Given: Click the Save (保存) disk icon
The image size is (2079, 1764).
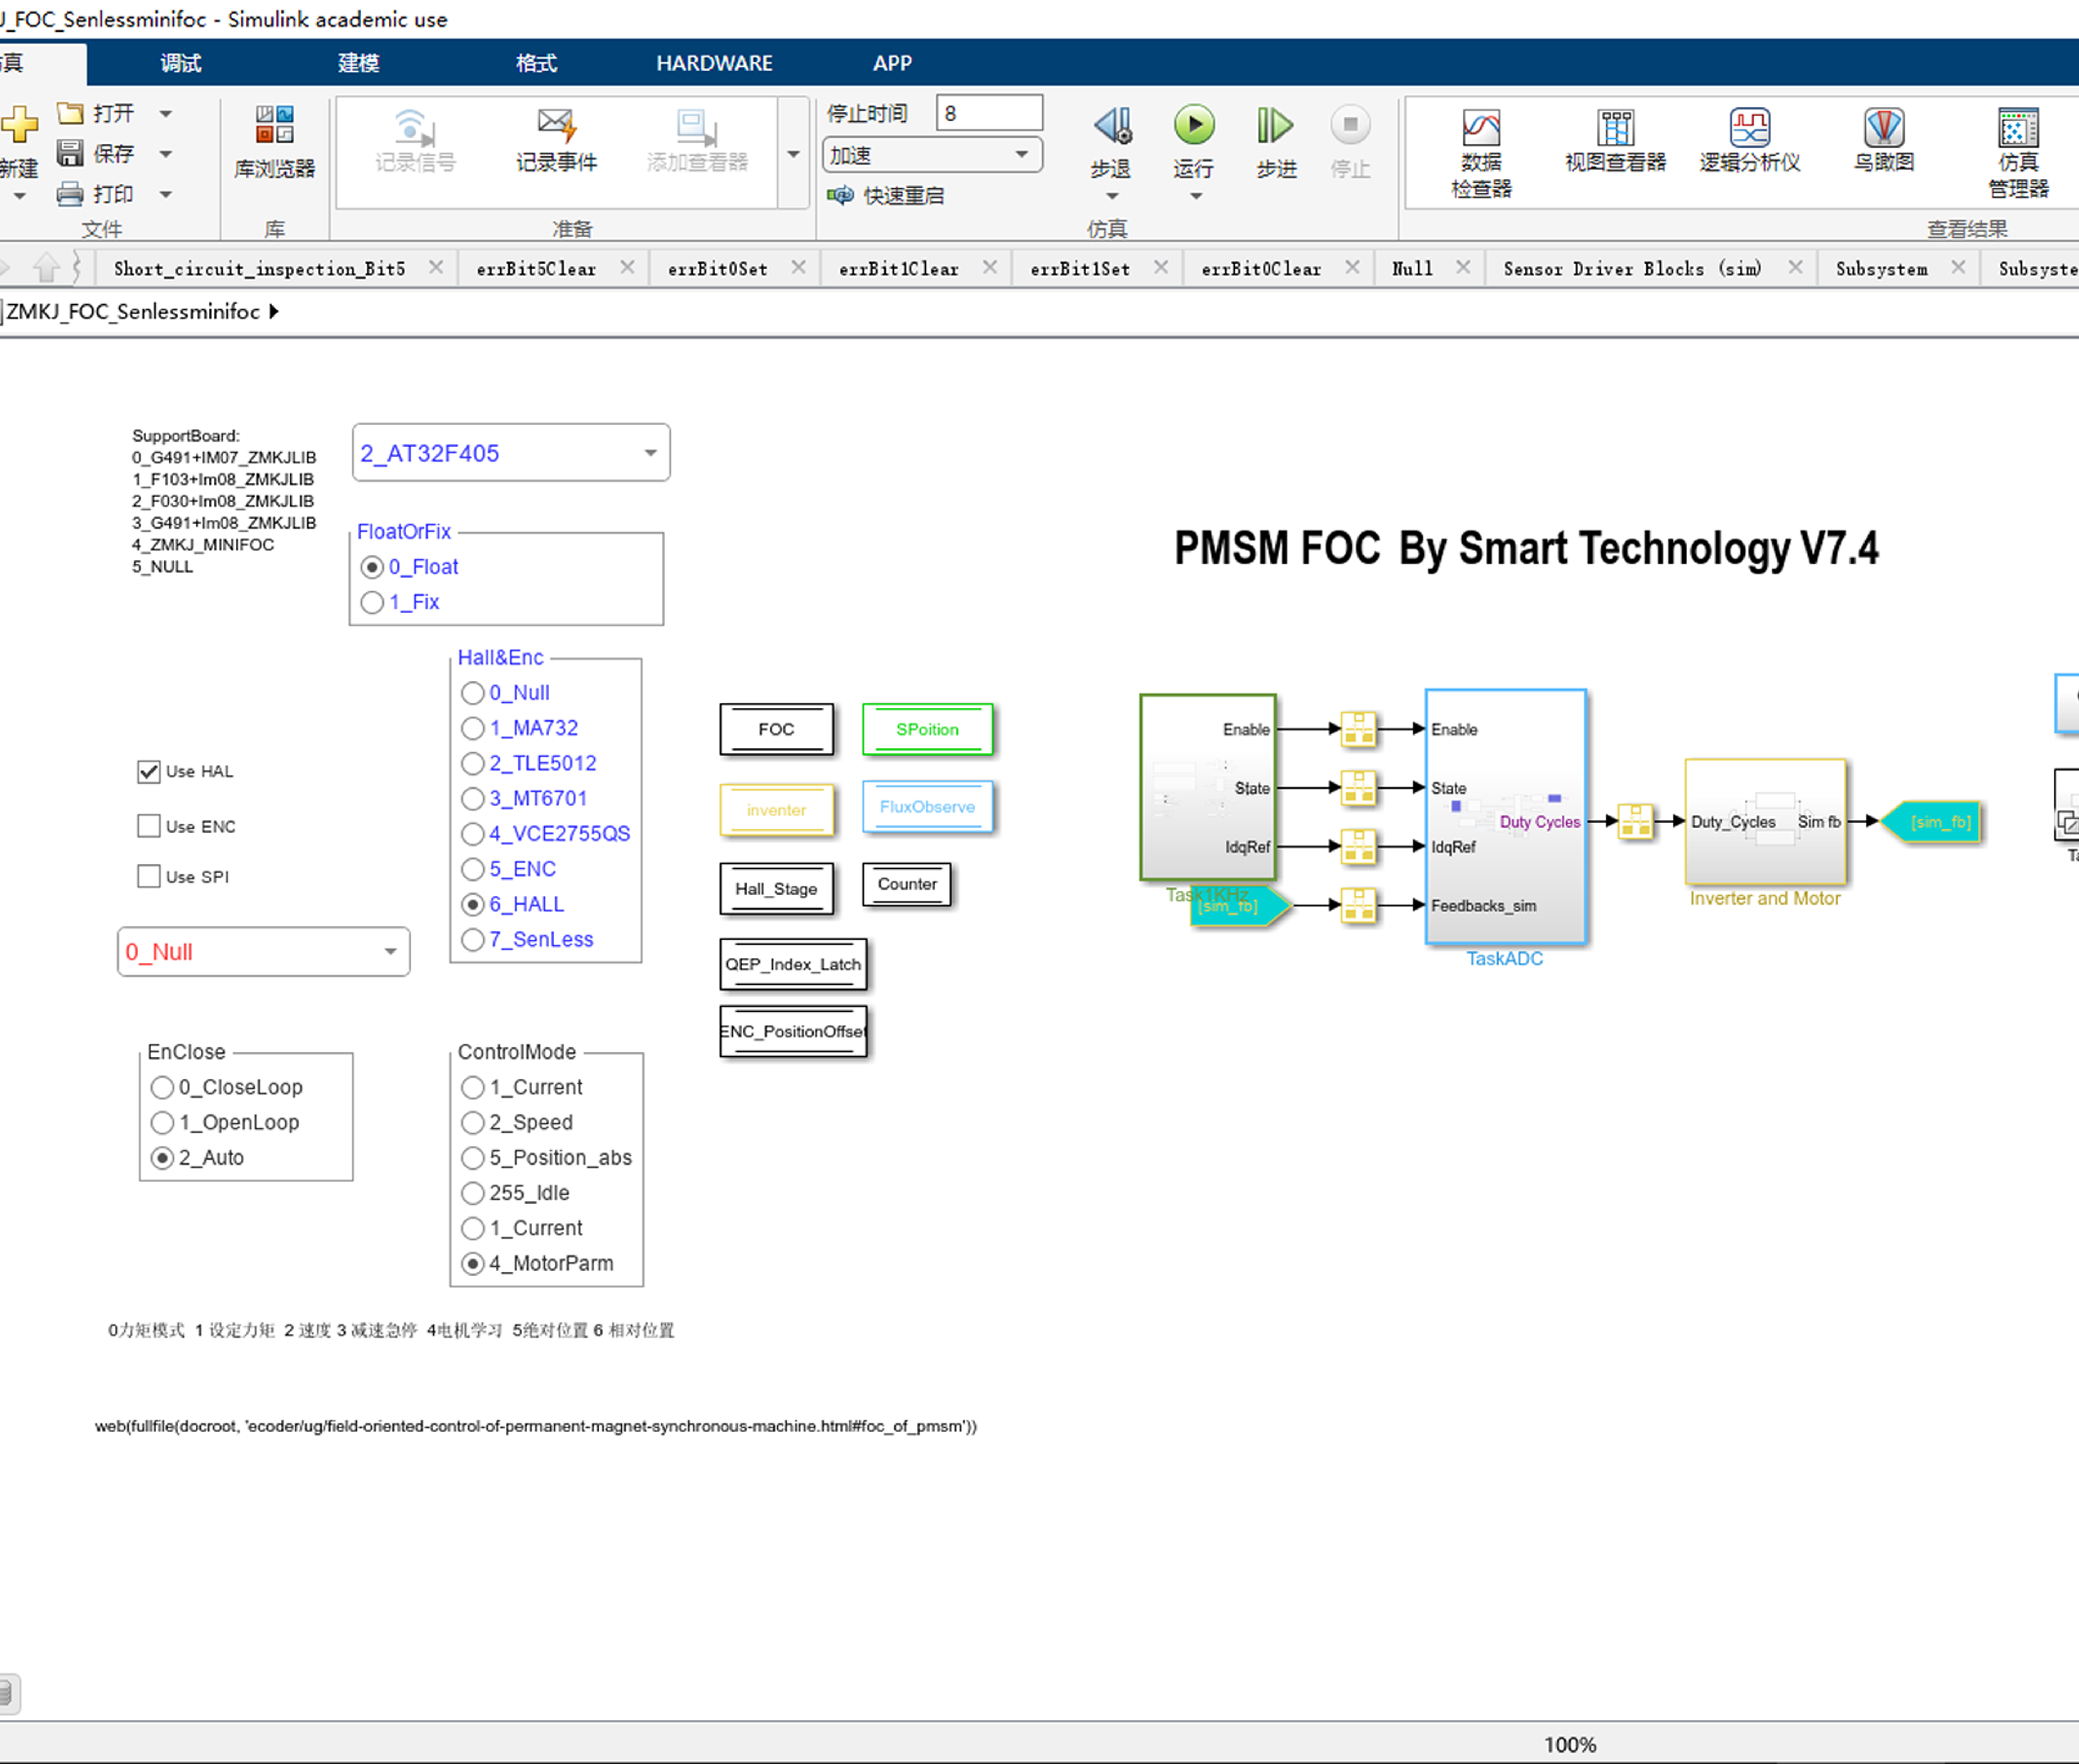Looking at the screenshot, I should (70, 153).
